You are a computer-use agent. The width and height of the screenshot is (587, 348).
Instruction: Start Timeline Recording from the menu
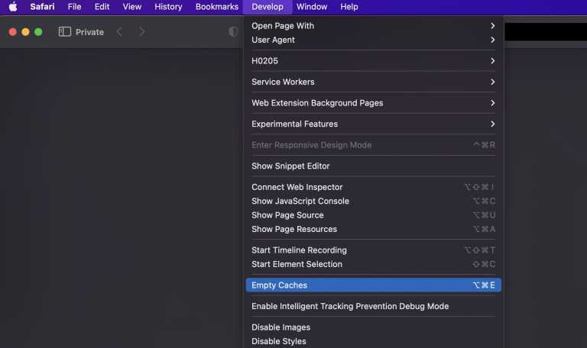click(x=299, y=250)
